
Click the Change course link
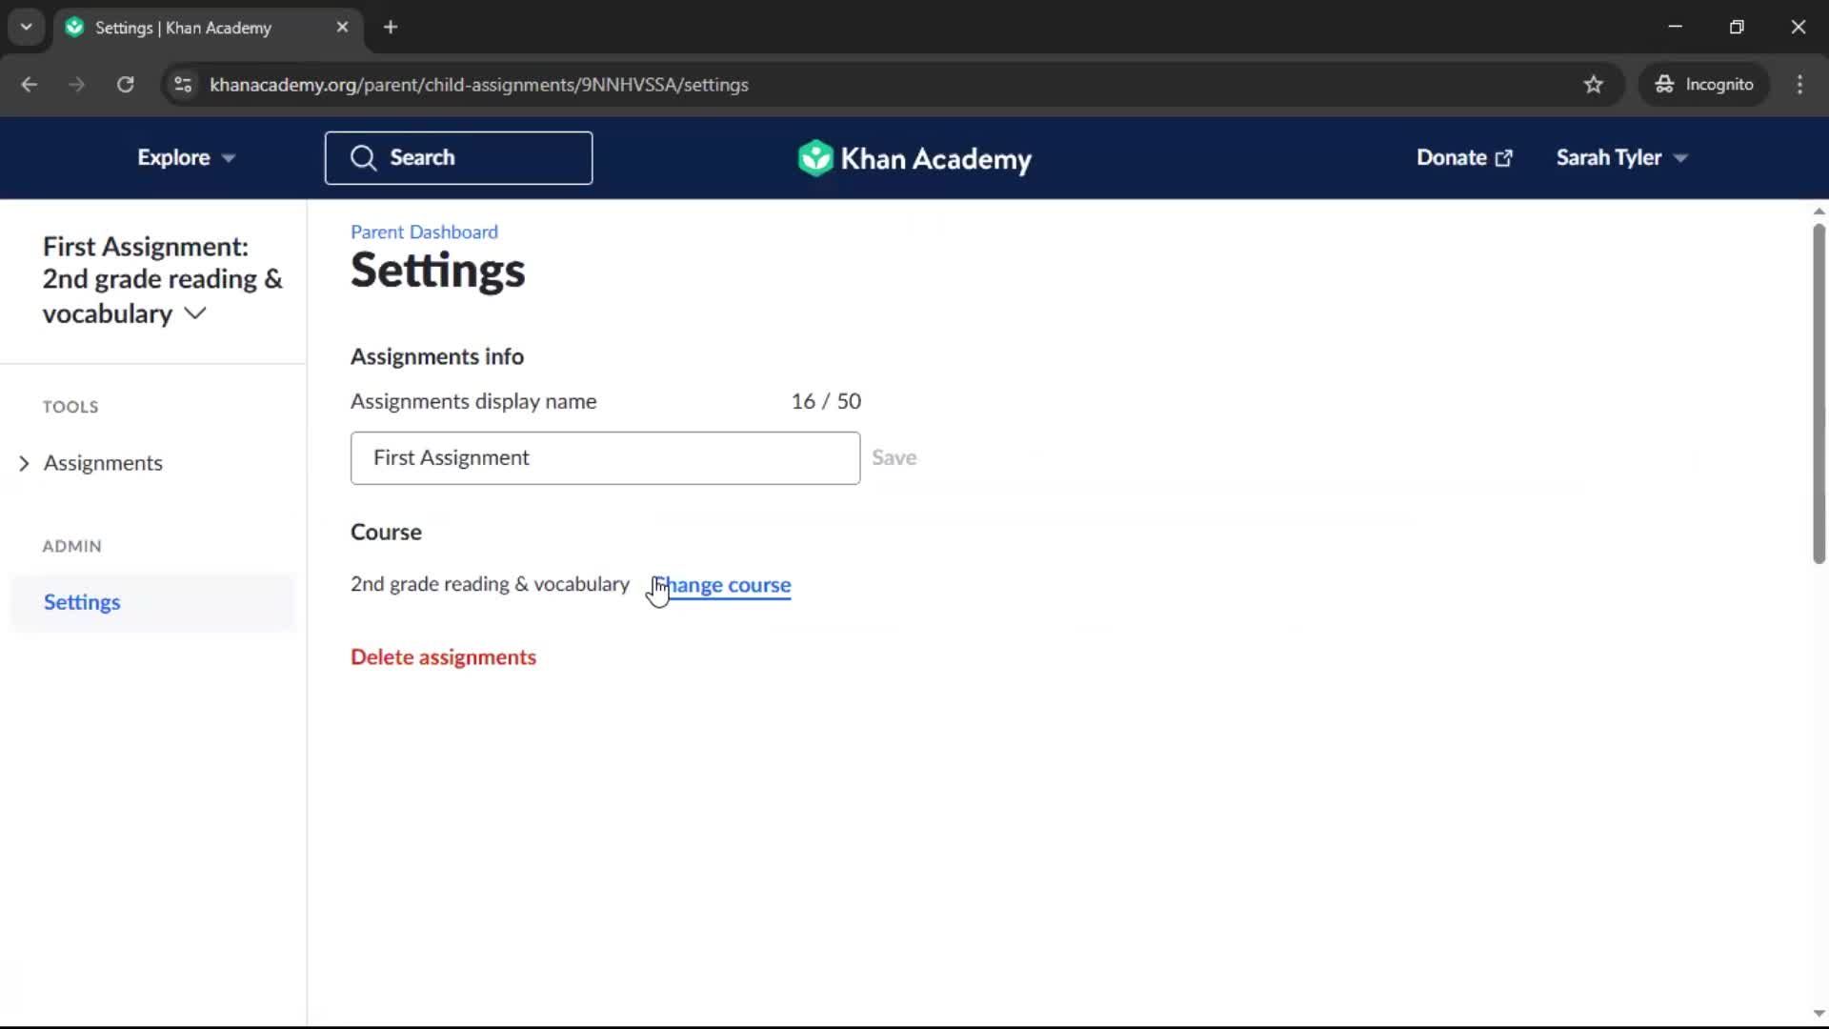(x=722, y=585)
